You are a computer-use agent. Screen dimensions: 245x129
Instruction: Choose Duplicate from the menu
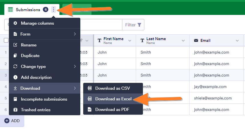pos(30,56)
